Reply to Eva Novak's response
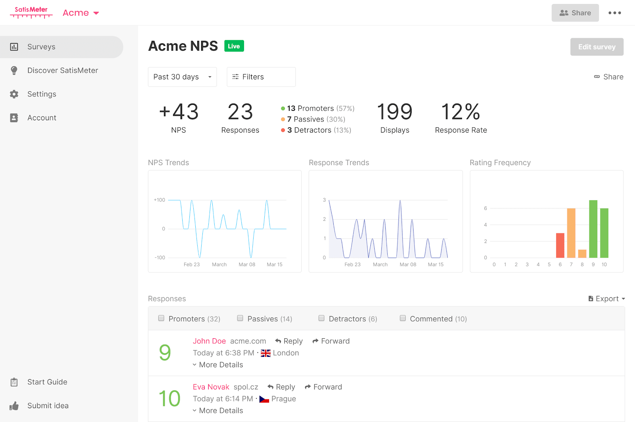The width and height of the screenshot is (635, 422). coord(281,387)
